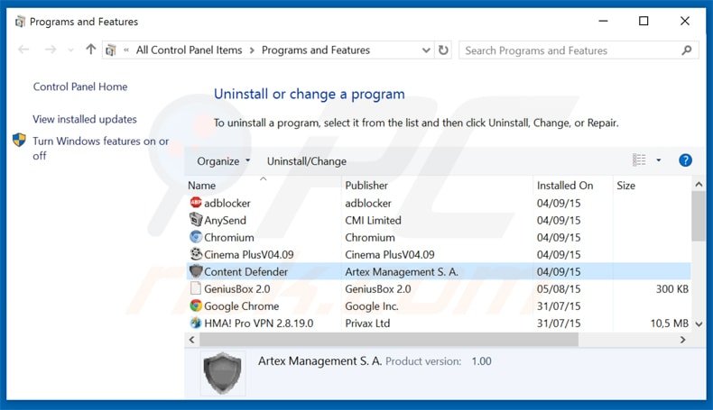Image resolution: width=713 pixels, height=410 pixels.
Task: Click the AnySend program icon
Action: (196, 220)
